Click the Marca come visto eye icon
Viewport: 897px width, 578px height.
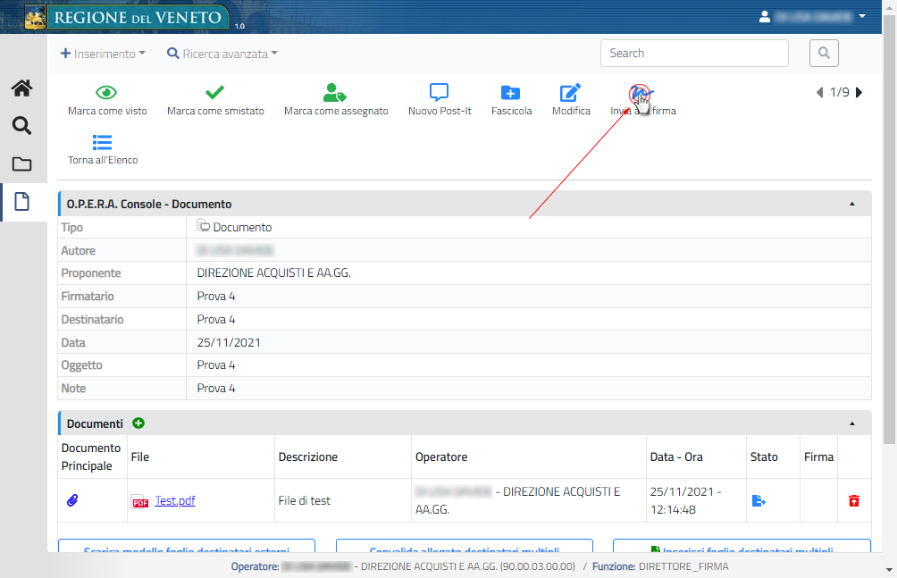coord(107,93)
